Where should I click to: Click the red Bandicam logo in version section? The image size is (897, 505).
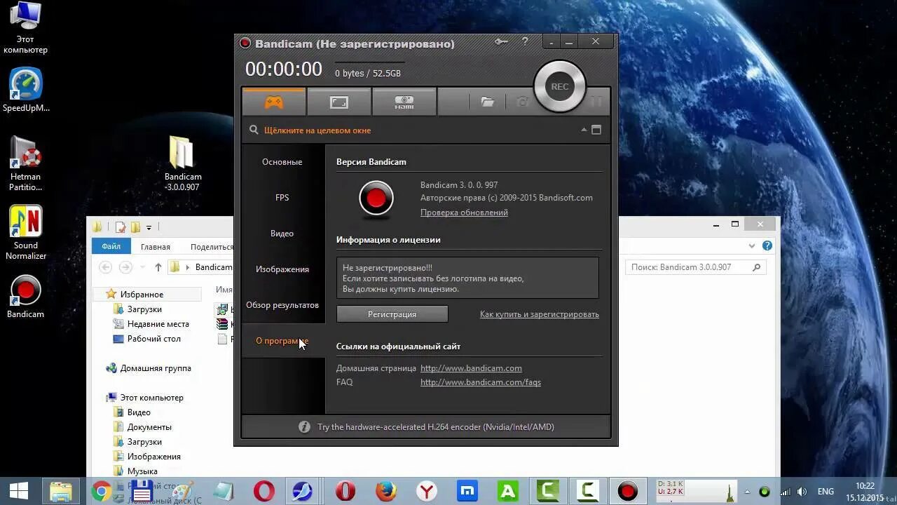tap(376, 198)
